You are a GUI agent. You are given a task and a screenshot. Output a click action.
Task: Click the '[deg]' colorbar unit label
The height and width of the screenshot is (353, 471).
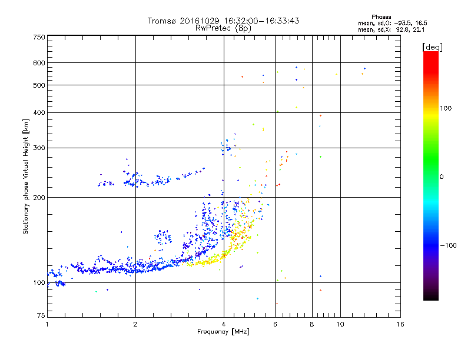coord(432,47)
